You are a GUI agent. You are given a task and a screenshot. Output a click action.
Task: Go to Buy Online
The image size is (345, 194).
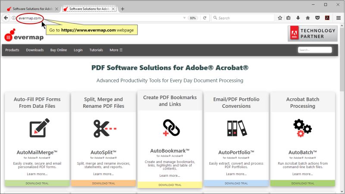[59, 50]
